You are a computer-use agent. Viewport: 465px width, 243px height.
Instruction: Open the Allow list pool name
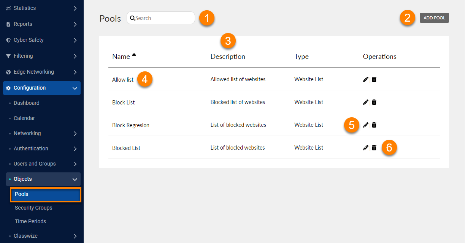tap(123, 80)
